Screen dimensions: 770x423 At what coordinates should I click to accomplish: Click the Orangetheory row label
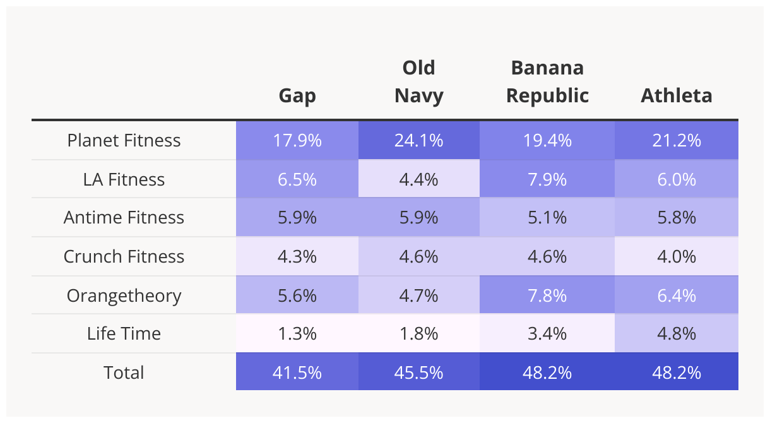point(124,295)
